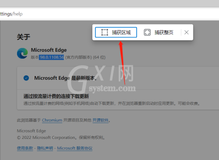Viewport: 219px width, 160px height.
Task: Open the Microsoft 服务协议 link
Action: (x=74, y=148)
